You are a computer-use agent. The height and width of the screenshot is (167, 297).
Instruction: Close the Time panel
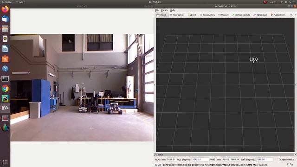pos(295,154)
